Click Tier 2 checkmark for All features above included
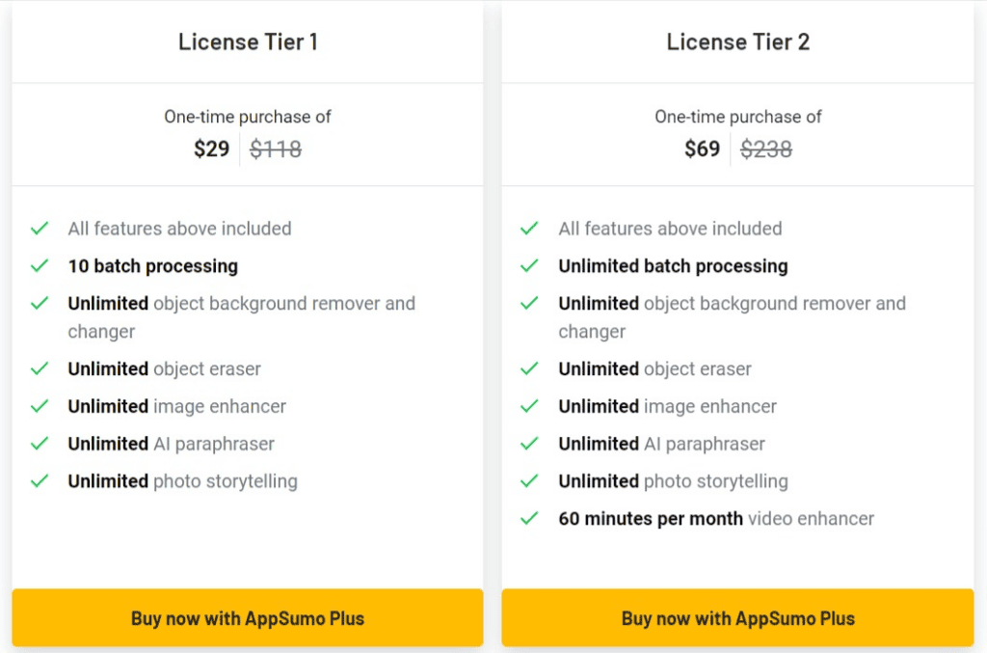 (x=529, y=228)
